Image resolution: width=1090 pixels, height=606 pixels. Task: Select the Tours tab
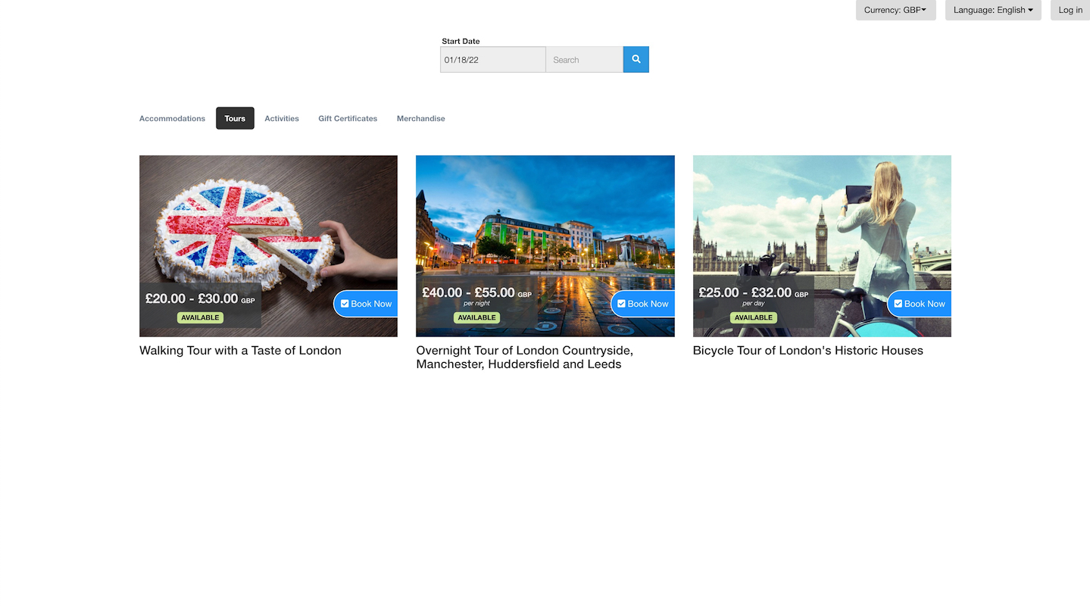point(235,118)
